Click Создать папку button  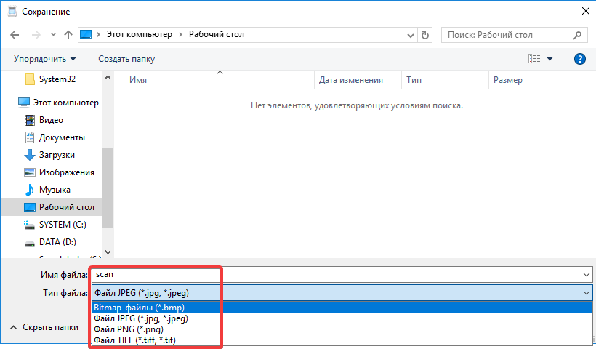[126, 59]
